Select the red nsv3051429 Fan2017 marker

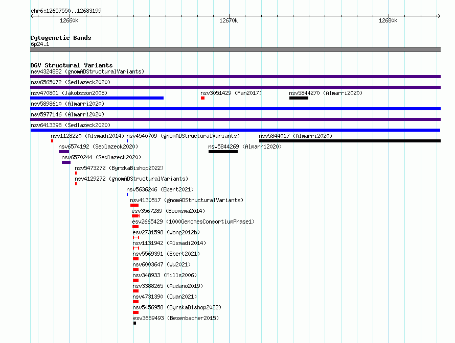tap(202, 98)
